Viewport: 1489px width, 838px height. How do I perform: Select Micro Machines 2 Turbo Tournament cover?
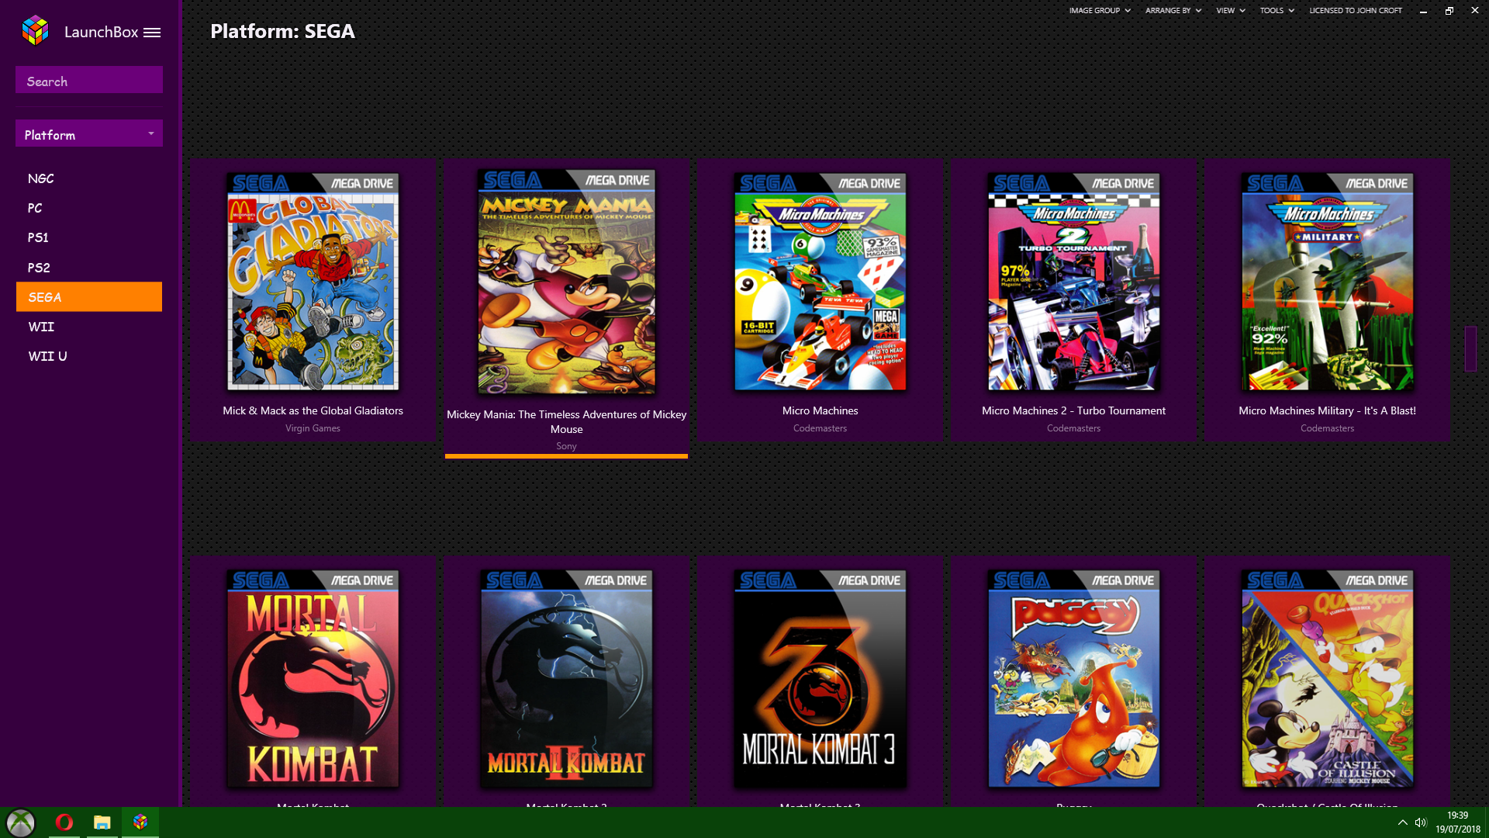click(1073, 281)
